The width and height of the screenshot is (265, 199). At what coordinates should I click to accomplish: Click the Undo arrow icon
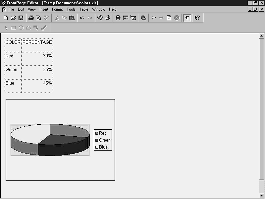point(82,18)
